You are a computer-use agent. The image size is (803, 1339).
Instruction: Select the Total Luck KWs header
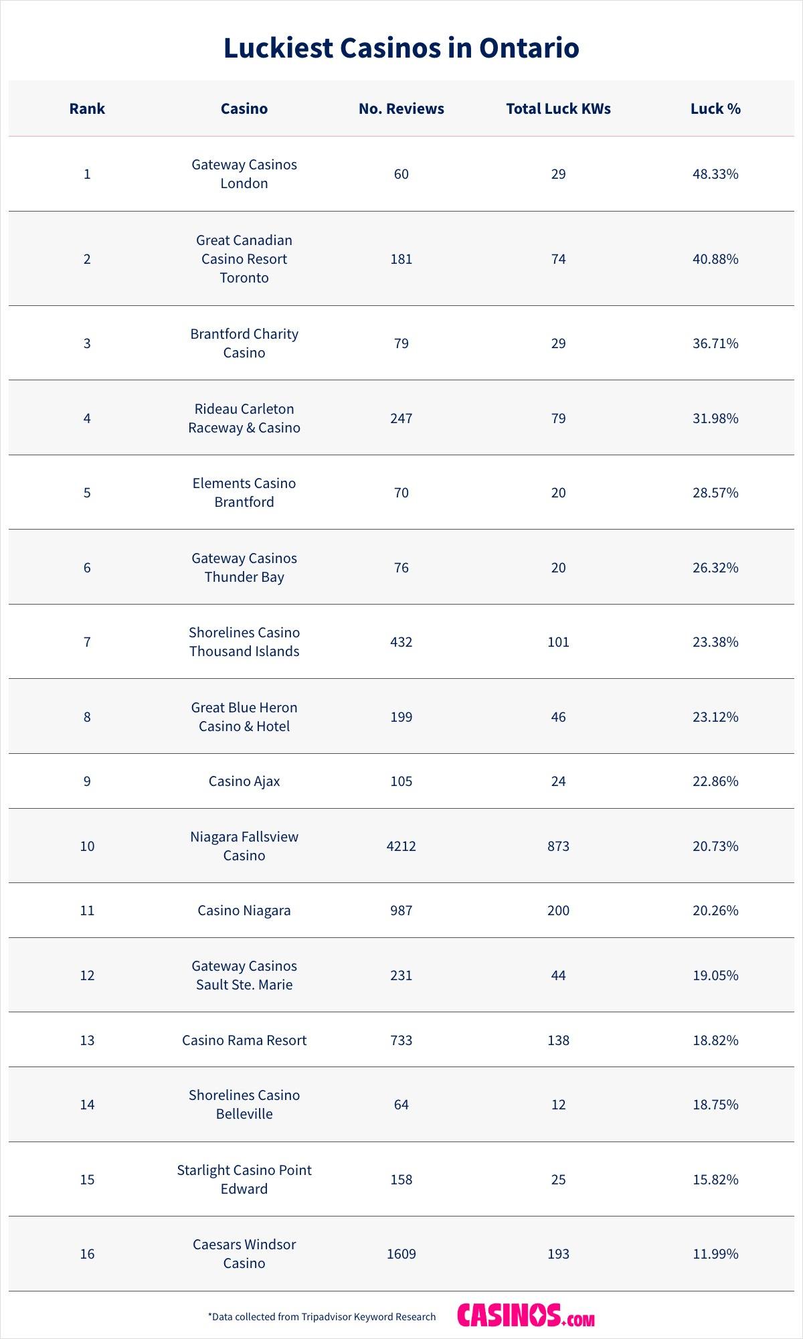(558, 108)
